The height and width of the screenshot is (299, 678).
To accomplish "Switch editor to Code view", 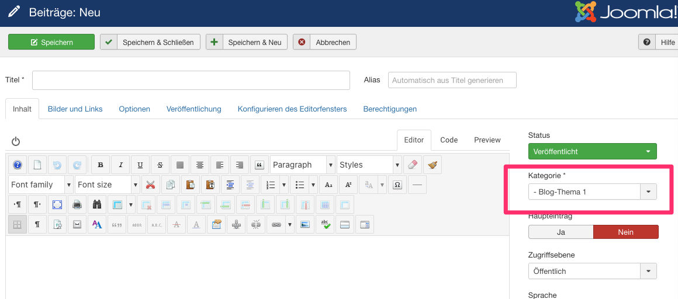I will (449, 140).
